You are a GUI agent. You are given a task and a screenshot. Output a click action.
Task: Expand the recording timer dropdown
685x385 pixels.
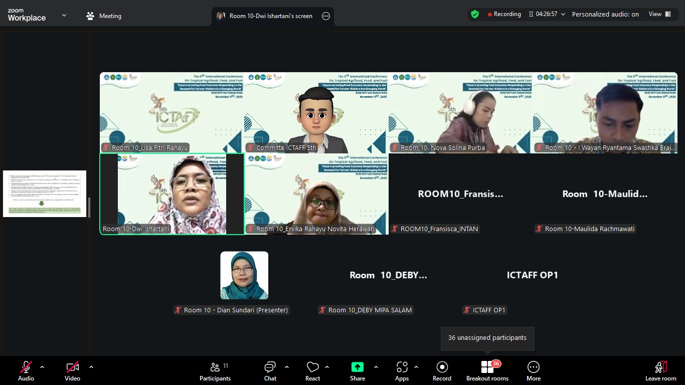pos(563,15)
